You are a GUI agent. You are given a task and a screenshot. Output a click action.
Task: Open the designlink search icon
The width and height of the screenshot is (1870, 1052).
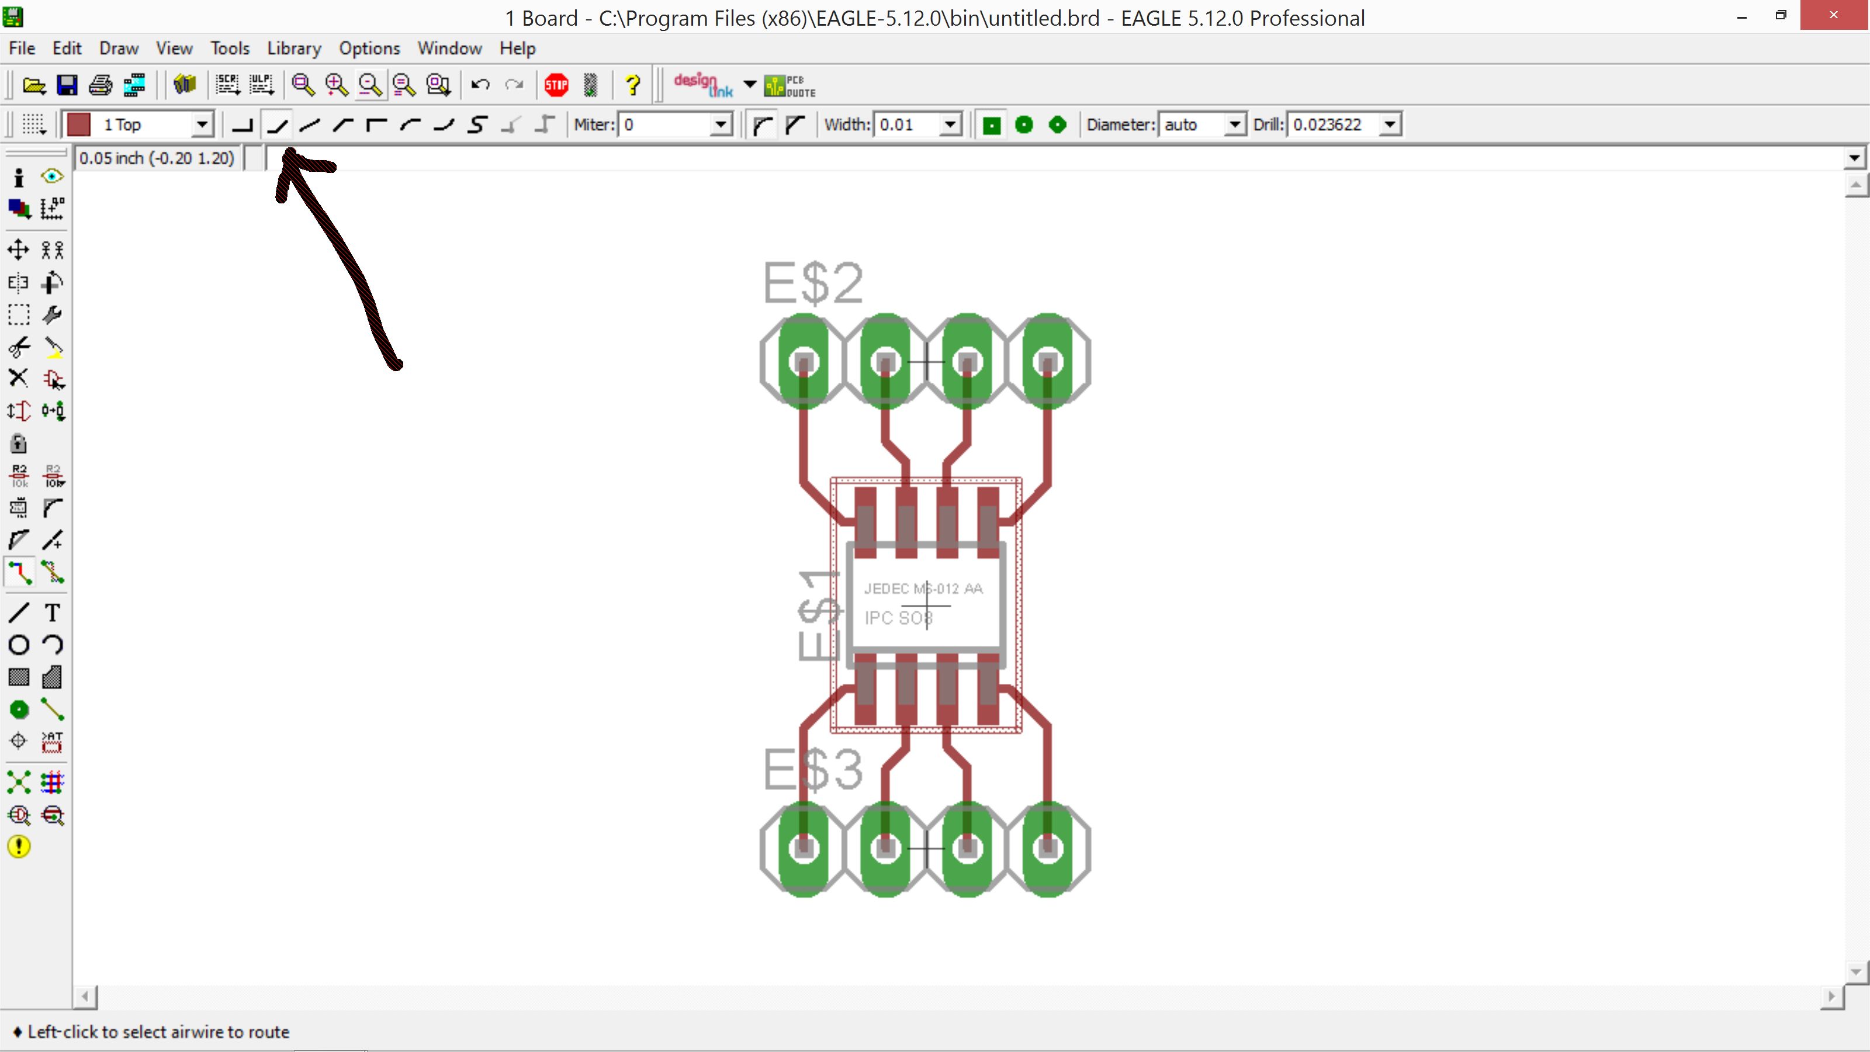[x=702, y=86]
